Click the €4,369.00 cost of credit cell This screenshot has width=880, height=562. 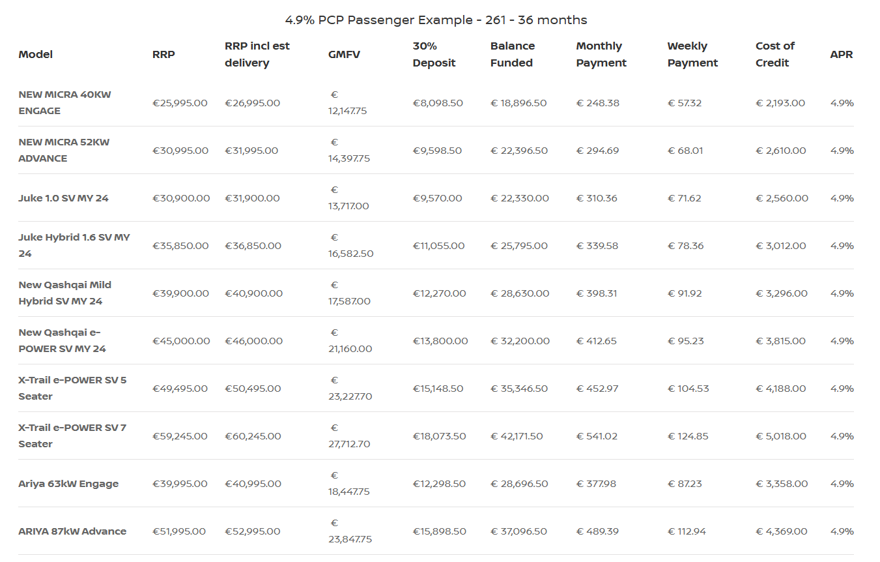point(780,531)
